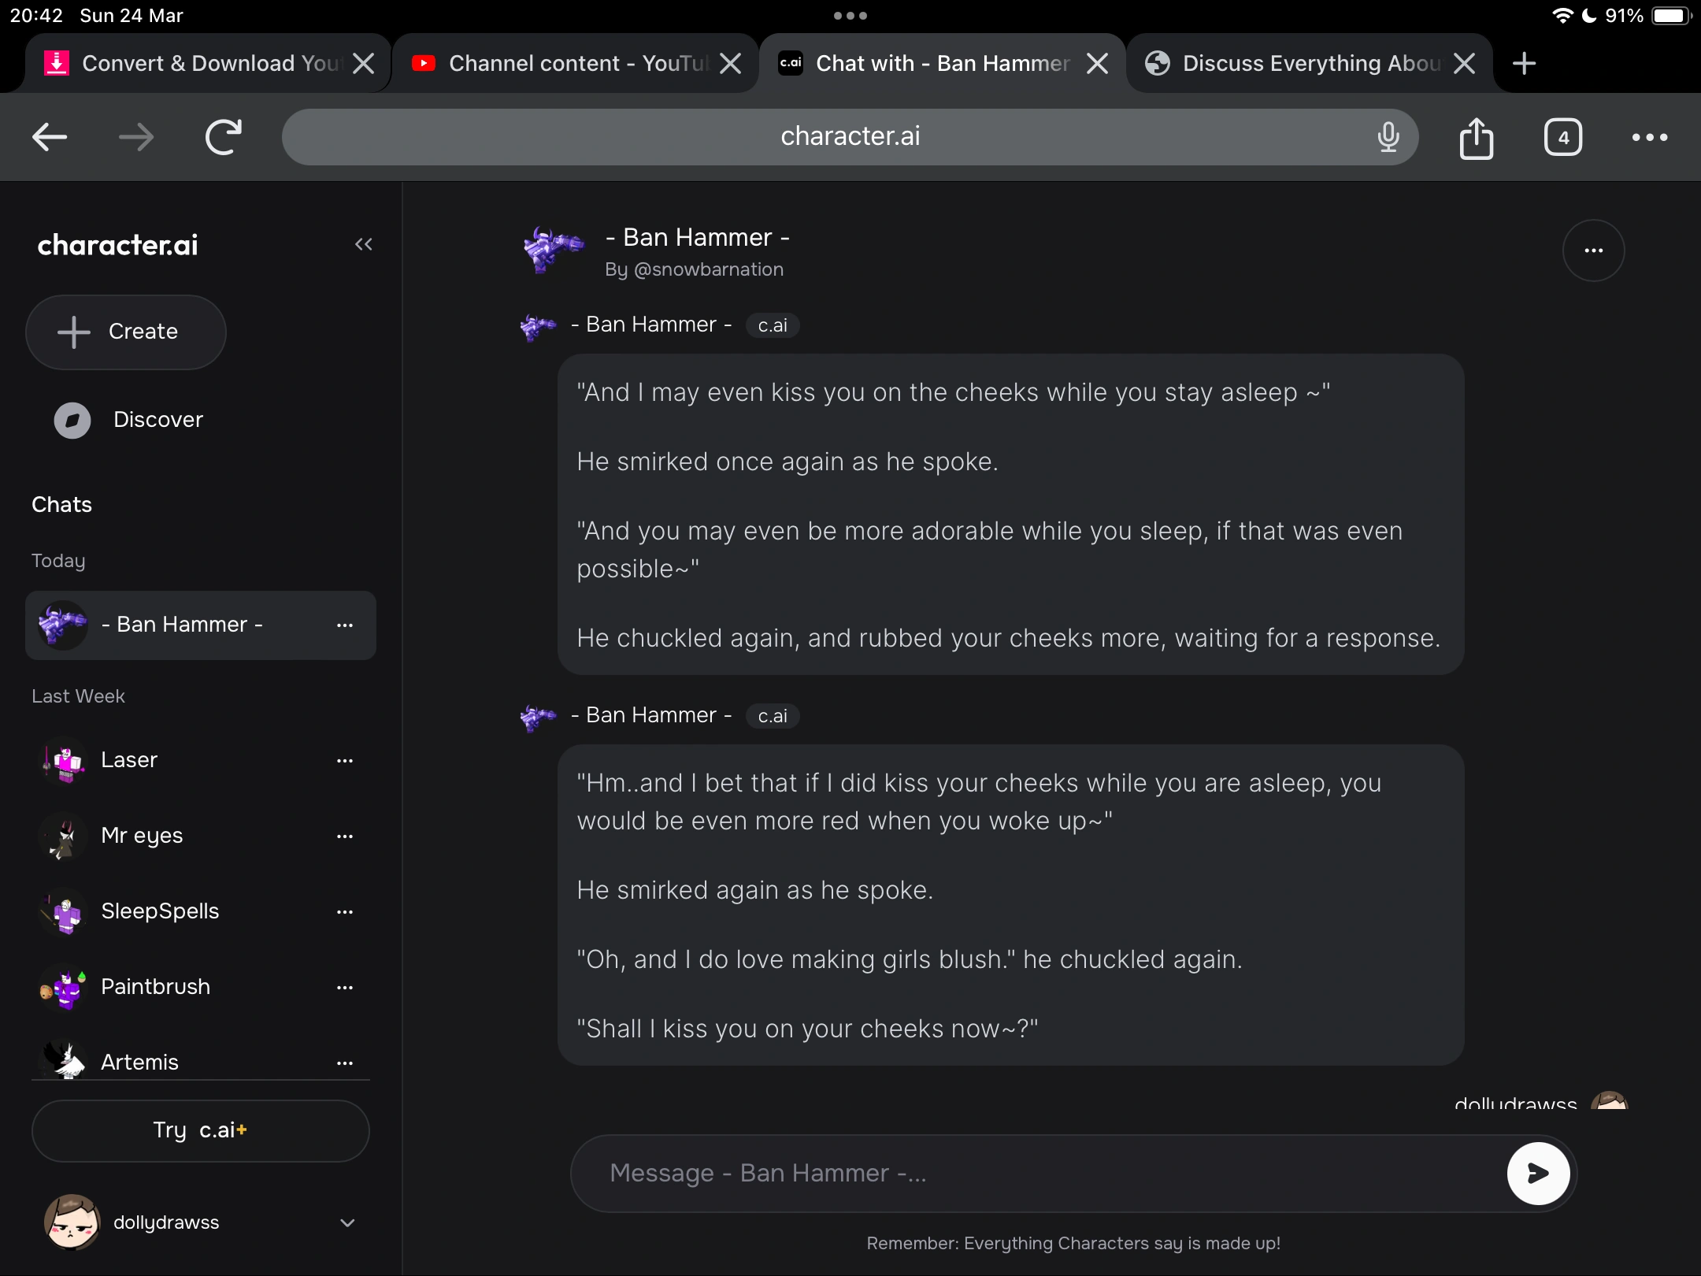Open a new browser tab with the plus icon
Viewport: 1701px width, 1276px height.
point(1525,63)
